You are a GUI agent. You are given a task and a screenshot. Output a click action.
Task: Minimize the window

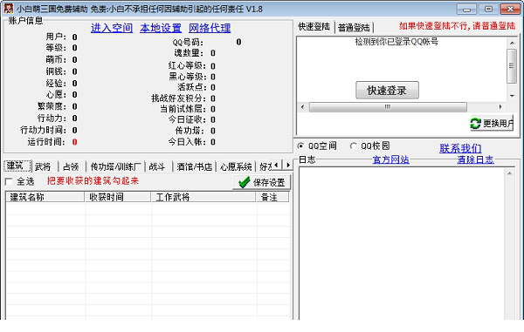[466, 9]
